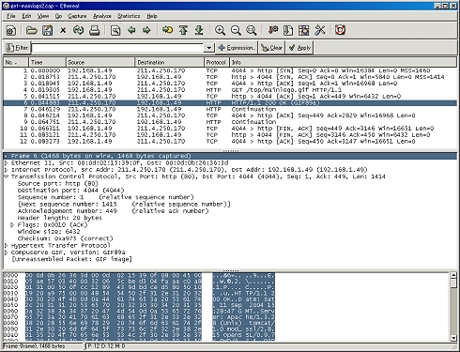The height and width of the screenshot is (352, 460).
Task: Sort by the Destination column header
Action: 170,62
